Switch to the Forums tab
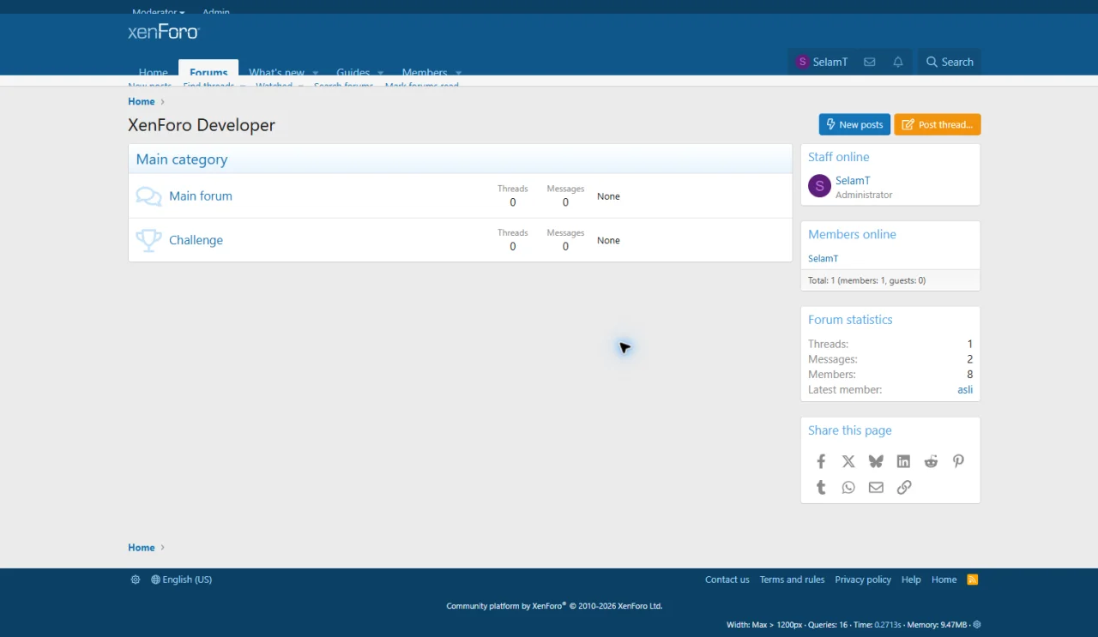 pos(208,70)
